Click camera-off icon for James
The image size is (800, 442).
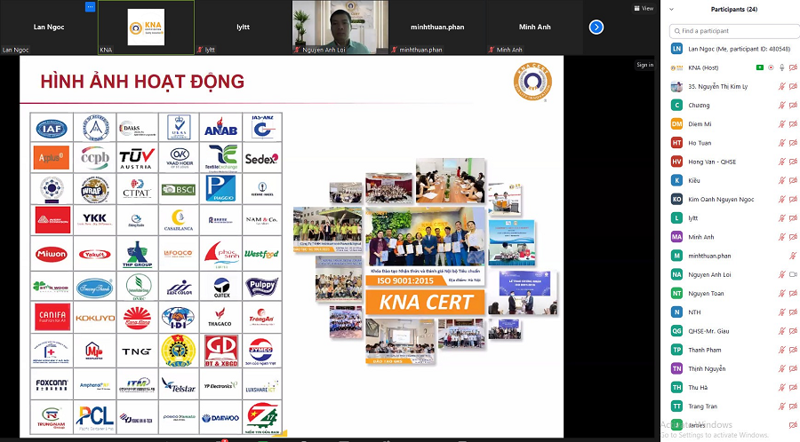point(793,425)
